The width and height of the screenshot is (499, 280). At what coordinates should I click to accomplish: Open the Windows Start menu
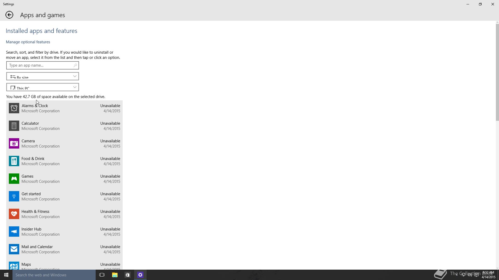[6, 275]
